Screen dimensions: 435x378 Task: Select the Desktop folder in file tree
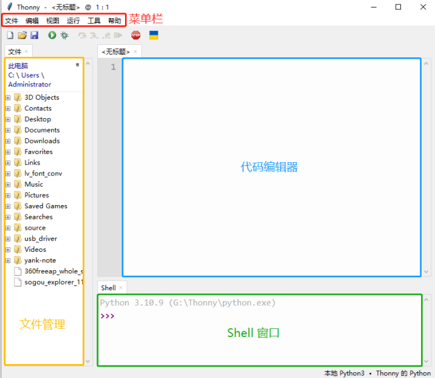(x=37, y=119)
